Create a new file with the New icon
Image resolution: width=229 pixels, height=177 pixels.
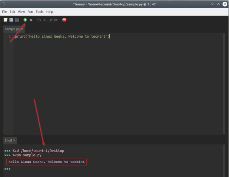(6, 20)
